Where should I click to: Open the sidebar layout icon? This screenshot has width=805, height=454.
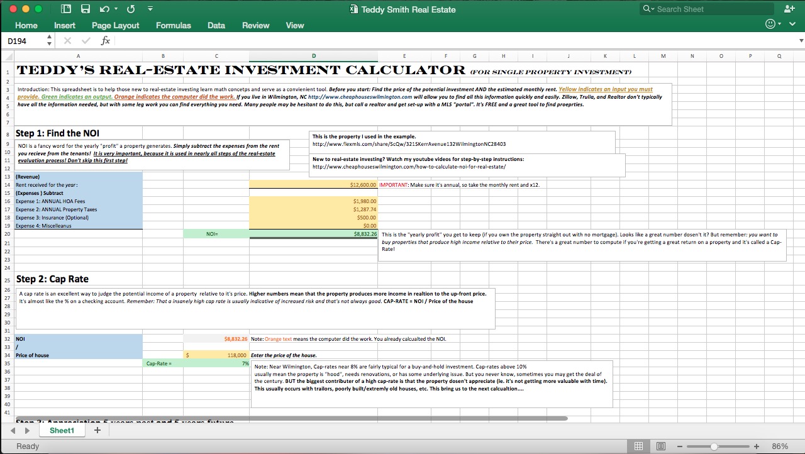66,9
